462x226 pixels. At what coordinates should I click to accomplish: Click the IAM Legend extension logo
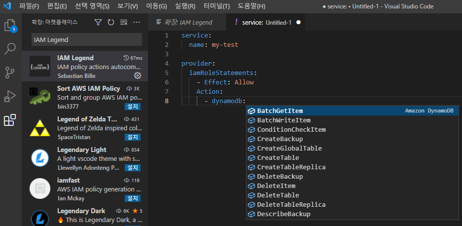click(40, 66)
